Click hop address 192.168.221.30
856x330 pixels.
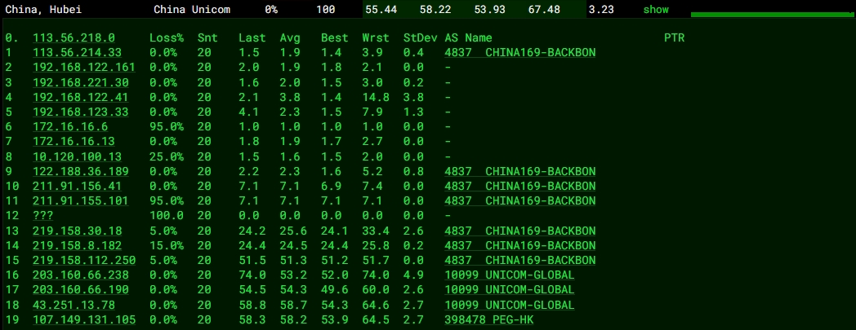pyautogui.click(x=80, y=82)
